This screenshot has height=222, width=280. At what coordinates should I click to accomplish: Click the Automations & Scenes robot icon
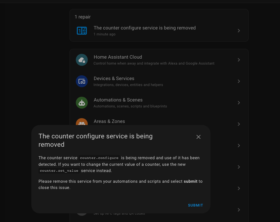click(x=82, y=103)
